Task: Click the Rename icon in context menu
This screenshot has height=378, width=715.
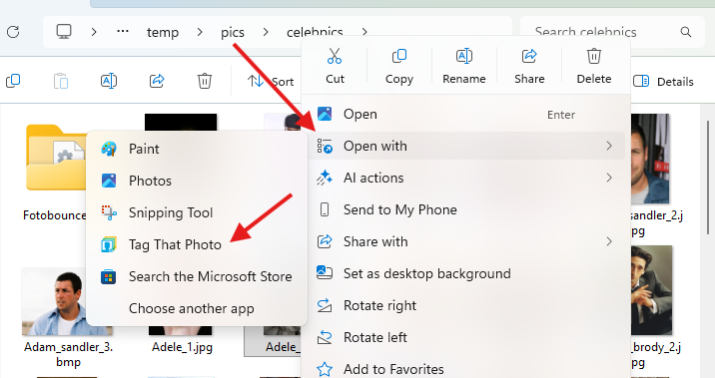Action: click(463, 57)
